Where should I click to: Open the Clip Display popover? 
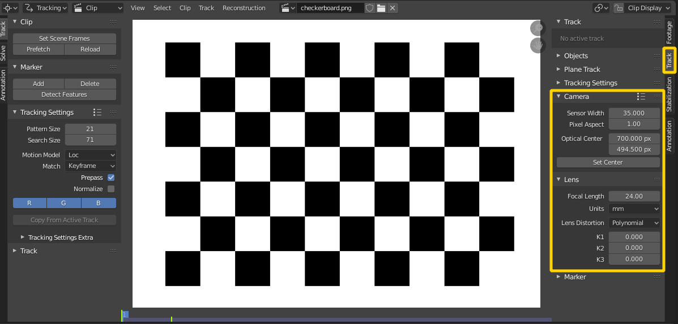649,8
